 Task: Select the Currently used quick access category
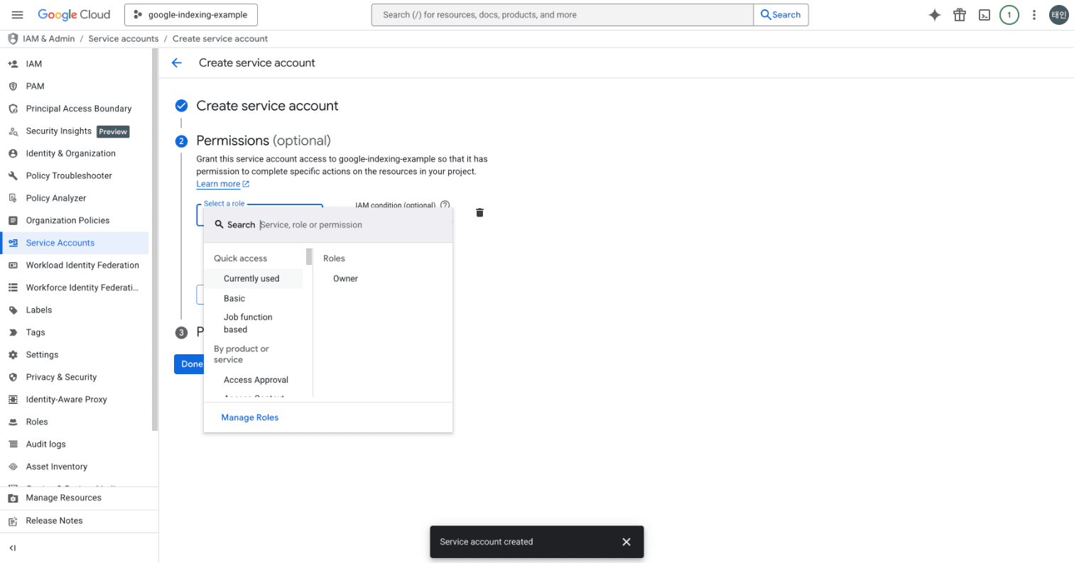click(x=254, y=278)
